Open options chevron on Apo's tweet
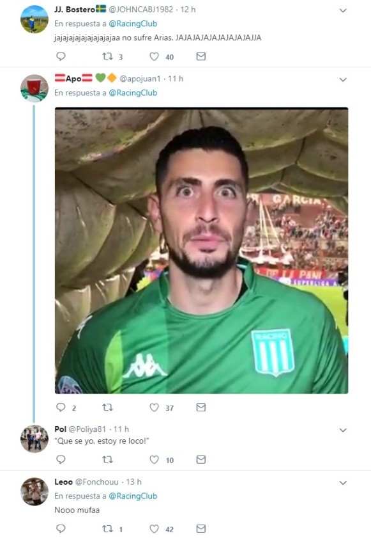 pyautogui.click(x=343, y=79)
